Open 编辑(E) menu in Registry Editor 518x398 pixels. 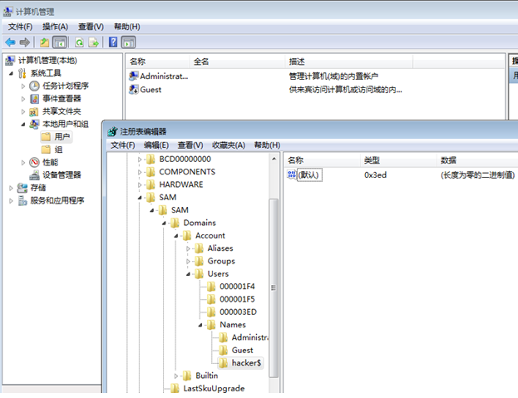156,145
